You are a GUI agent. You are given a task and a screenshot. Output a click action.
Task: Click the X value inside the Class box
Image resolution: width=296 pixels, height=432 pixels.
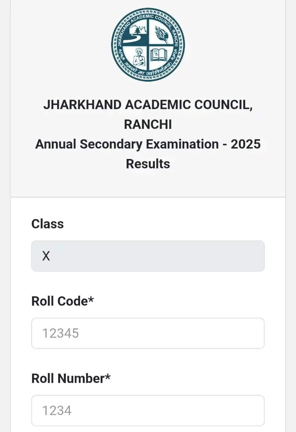[x=46, y=256]
